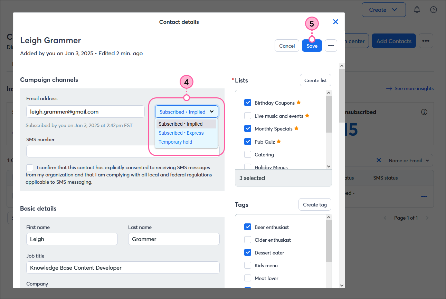Image resolution: width=446 pixels, height=299 pixels.
Task: Edit the Last name field
Action: [x=174, y=239]
